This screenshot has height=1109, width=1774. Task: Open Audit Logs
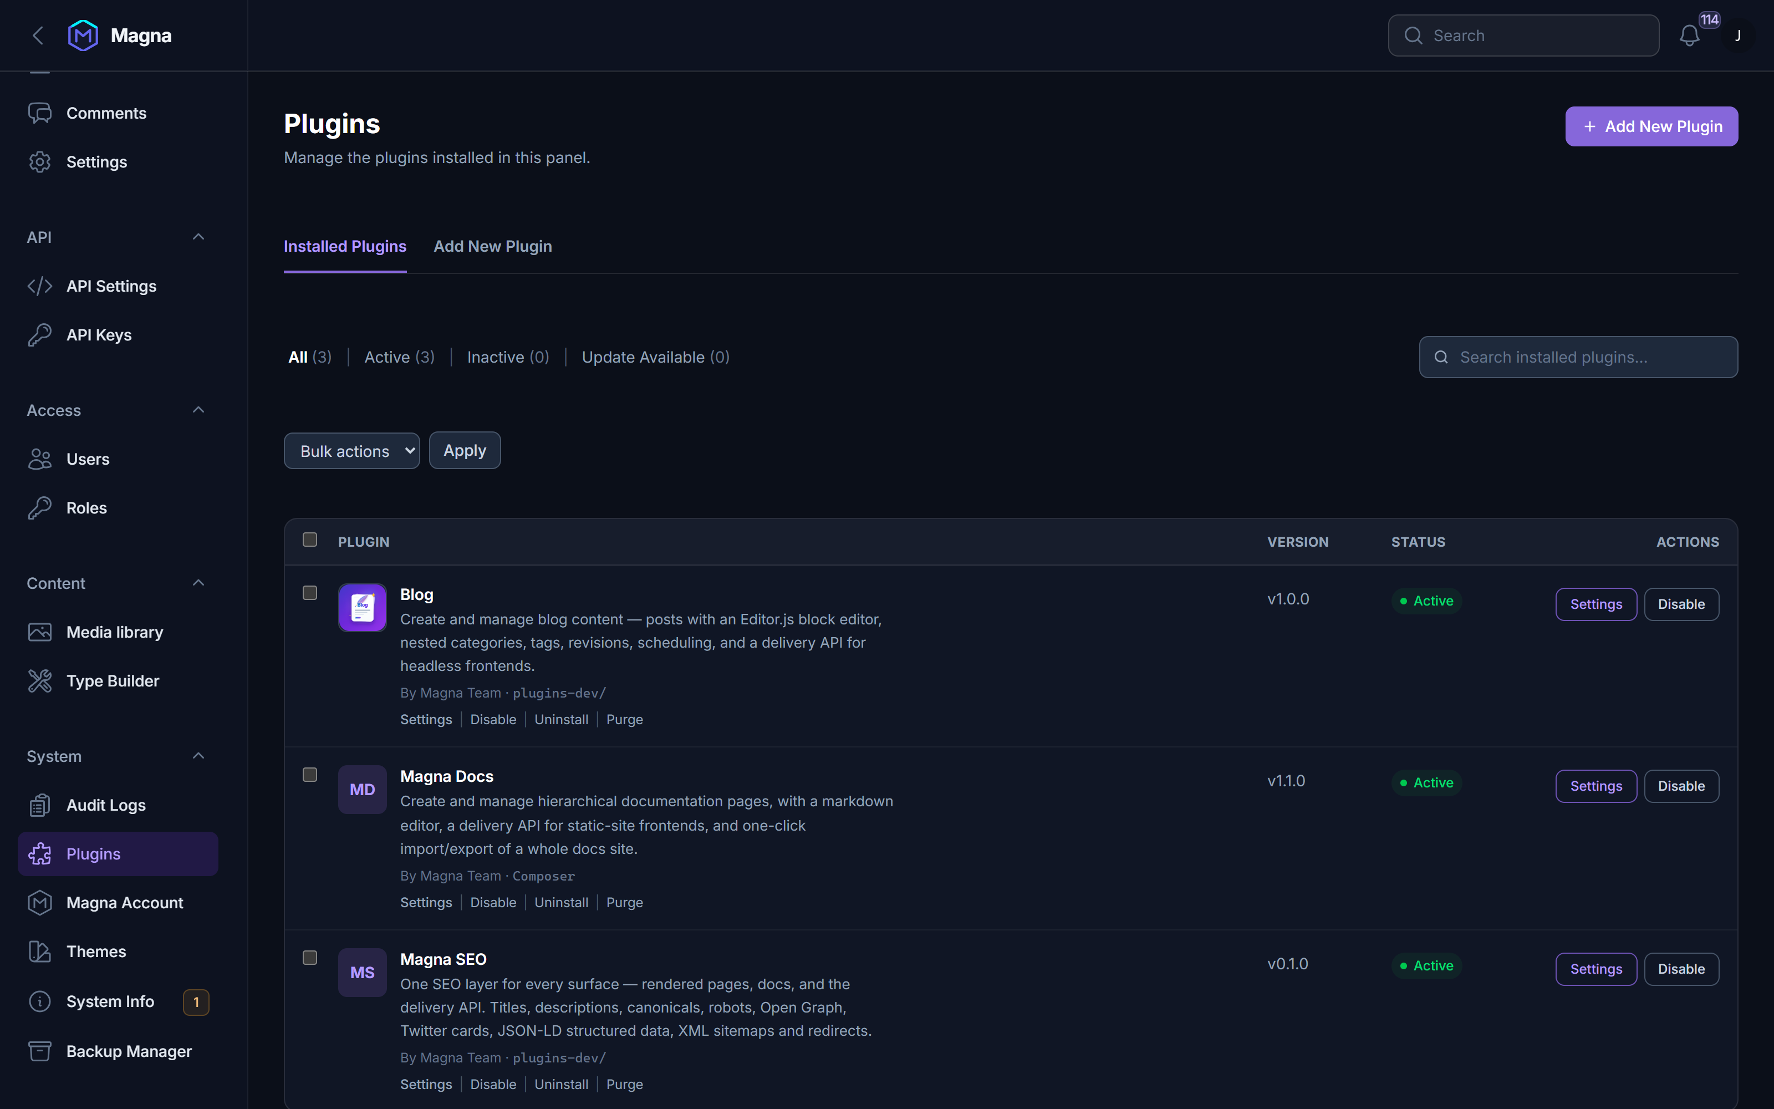[x=118, y=805]
